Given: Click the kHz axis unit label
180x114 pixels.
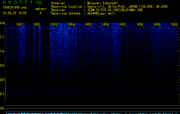Looking at the screenshot, I should click(3, 23).
